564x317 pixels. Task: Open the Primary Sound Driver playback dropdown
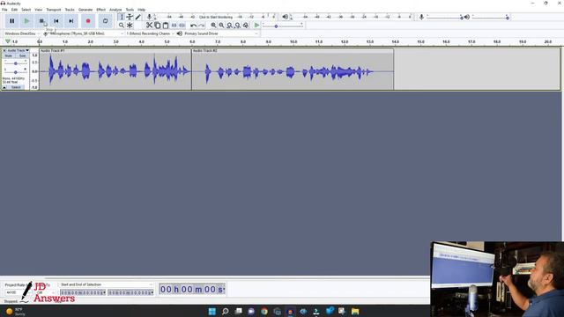[221, 33]
